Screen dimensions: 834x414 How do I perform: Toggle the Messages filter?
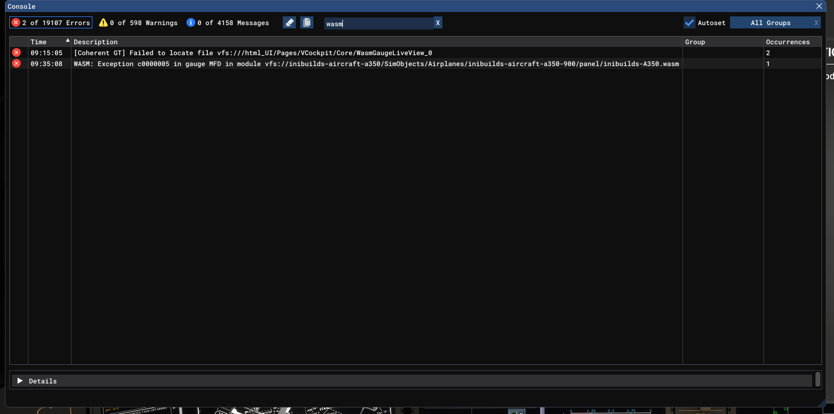(228, 23)
